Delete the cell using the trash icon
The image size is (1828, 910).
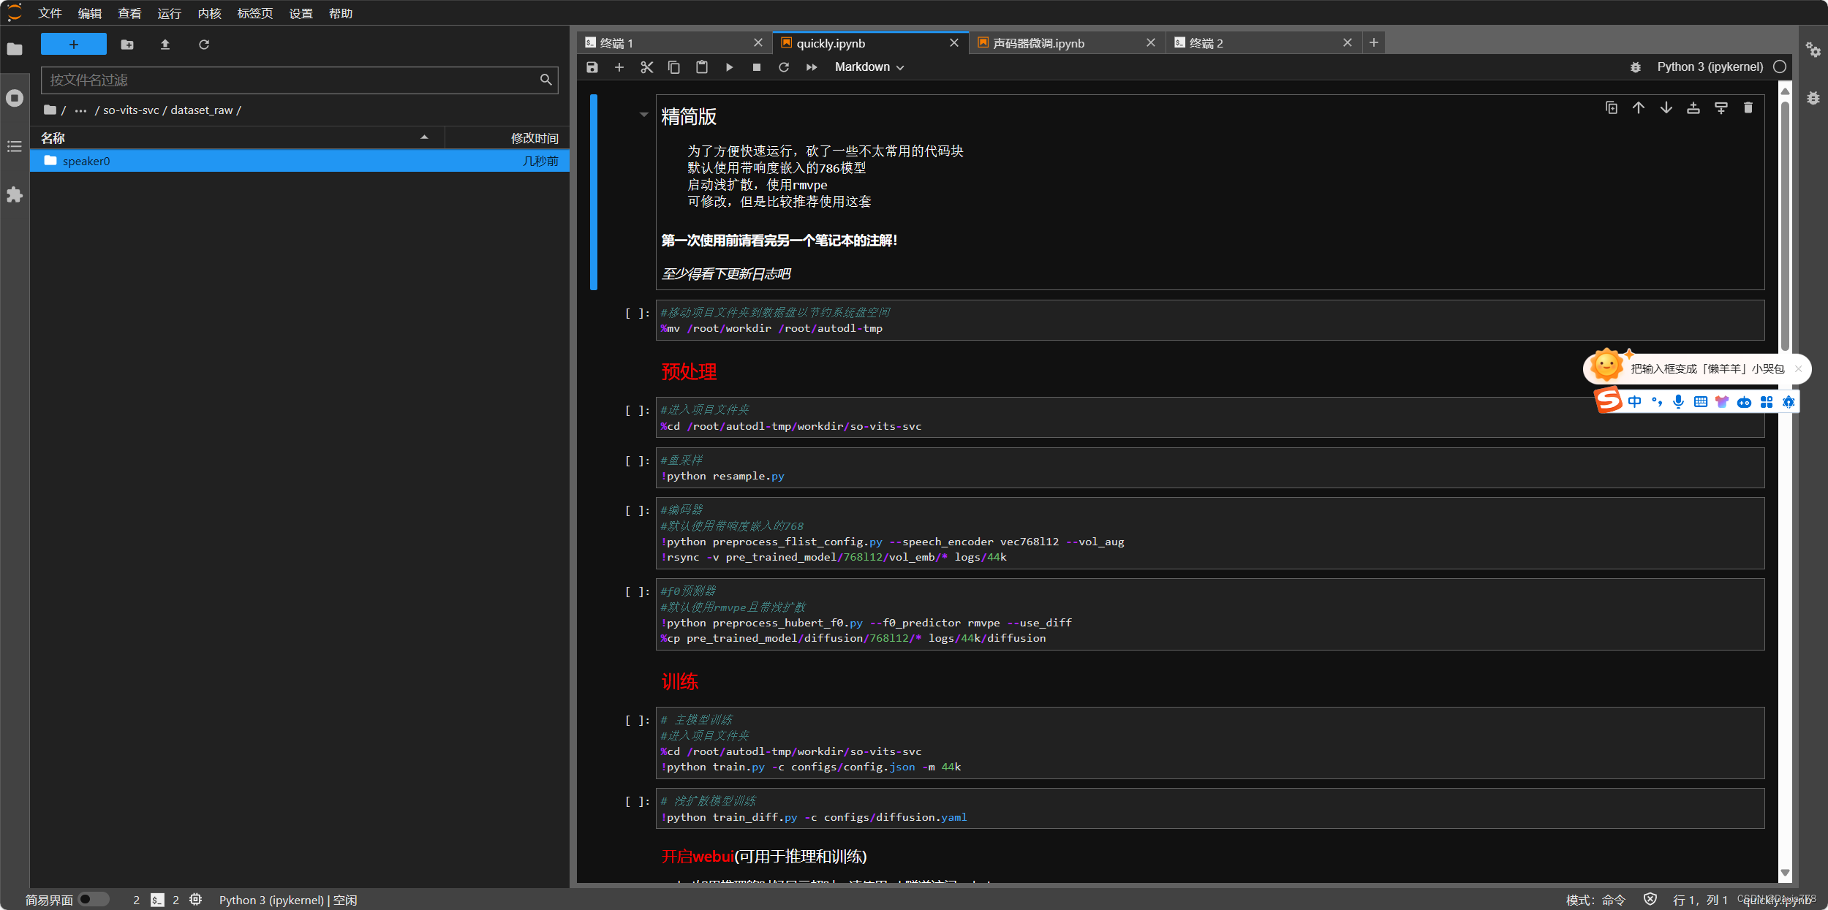click(x=1748, y=107)
